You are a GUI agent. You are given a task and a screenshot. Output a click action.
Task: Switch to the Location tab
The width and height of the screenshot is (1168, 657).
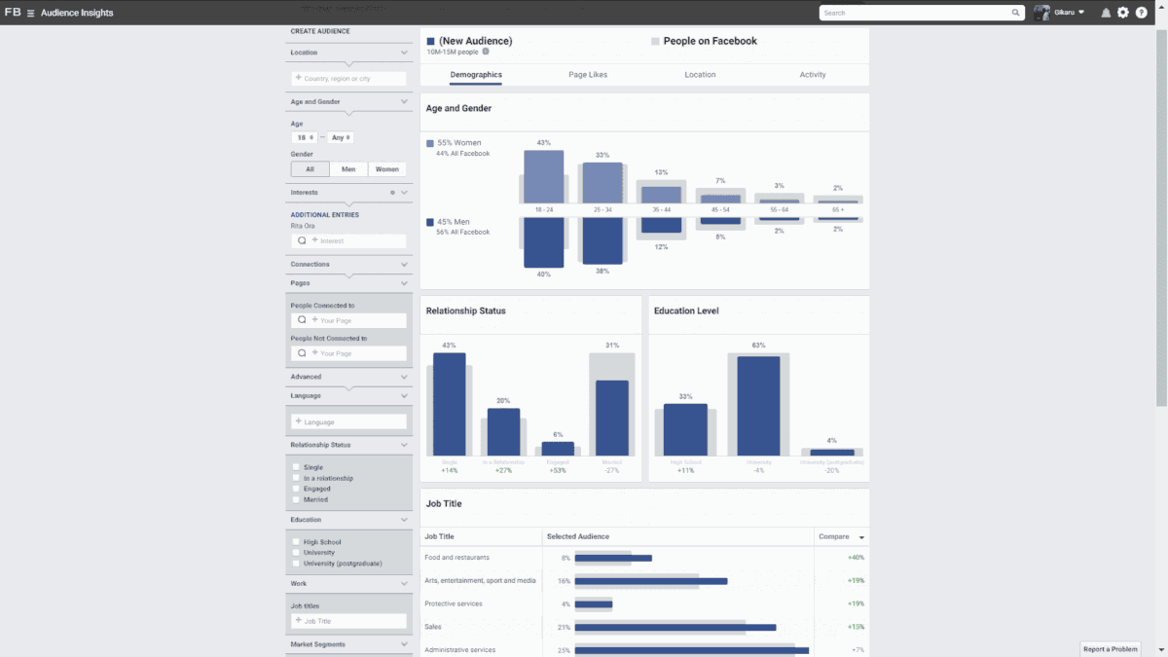700,75
